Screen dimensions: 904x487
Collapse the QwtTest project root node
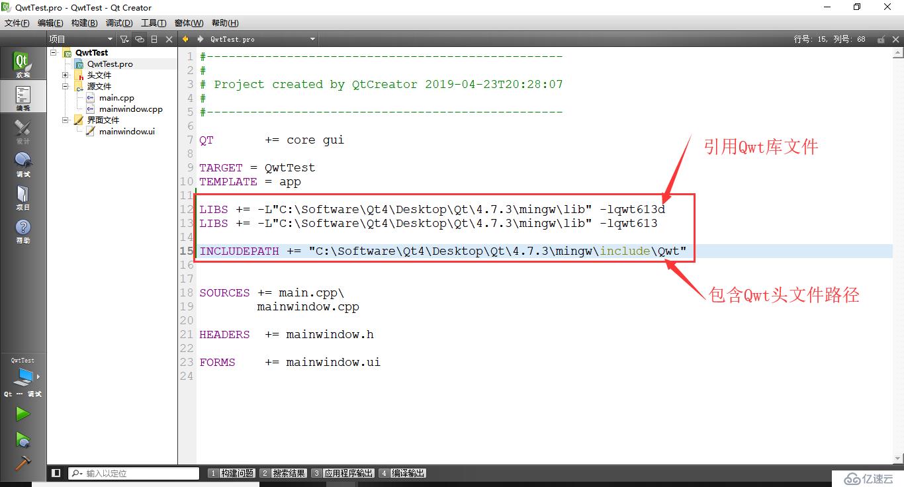[x=54, y=52]
